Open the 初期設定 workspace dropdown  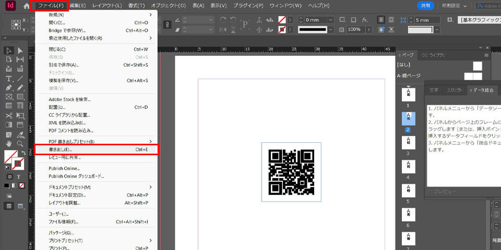point(455,6)
